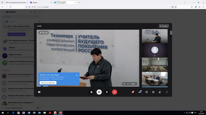206x115 pixels.
Task: Open contact Олеся Николаевна Целобенок
Action: coord(18,76)
